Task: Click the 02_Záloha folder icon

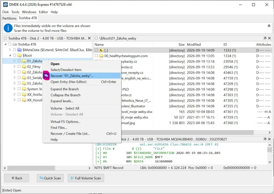Action: (24, 72)
